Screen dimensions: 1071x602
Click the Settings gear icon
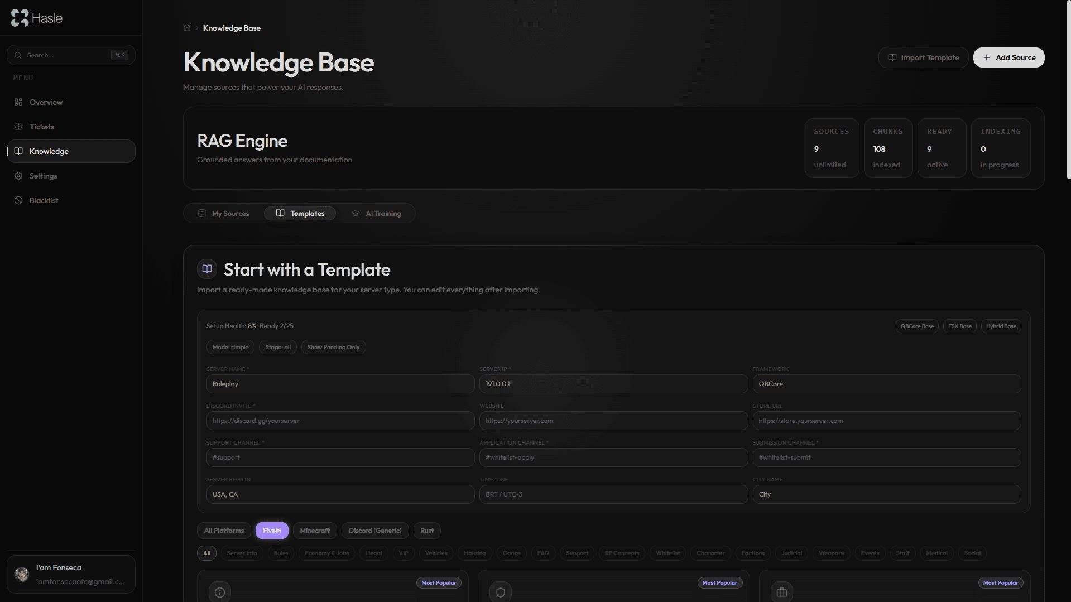18,176
